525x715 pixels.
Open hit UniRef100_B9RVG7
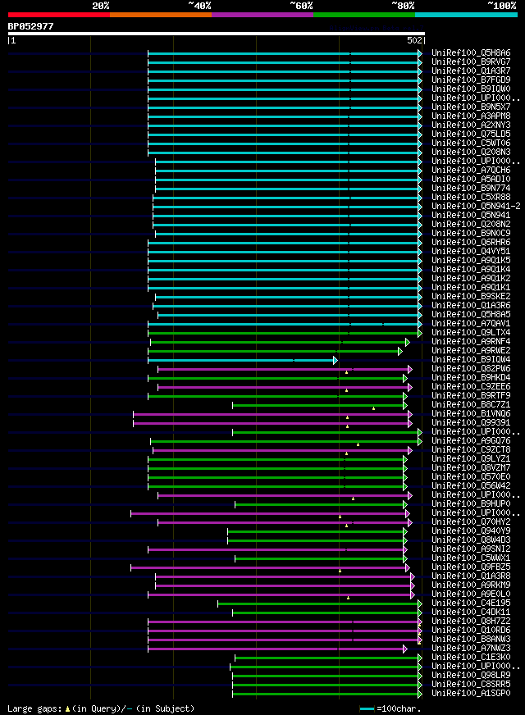click(471, 62)
